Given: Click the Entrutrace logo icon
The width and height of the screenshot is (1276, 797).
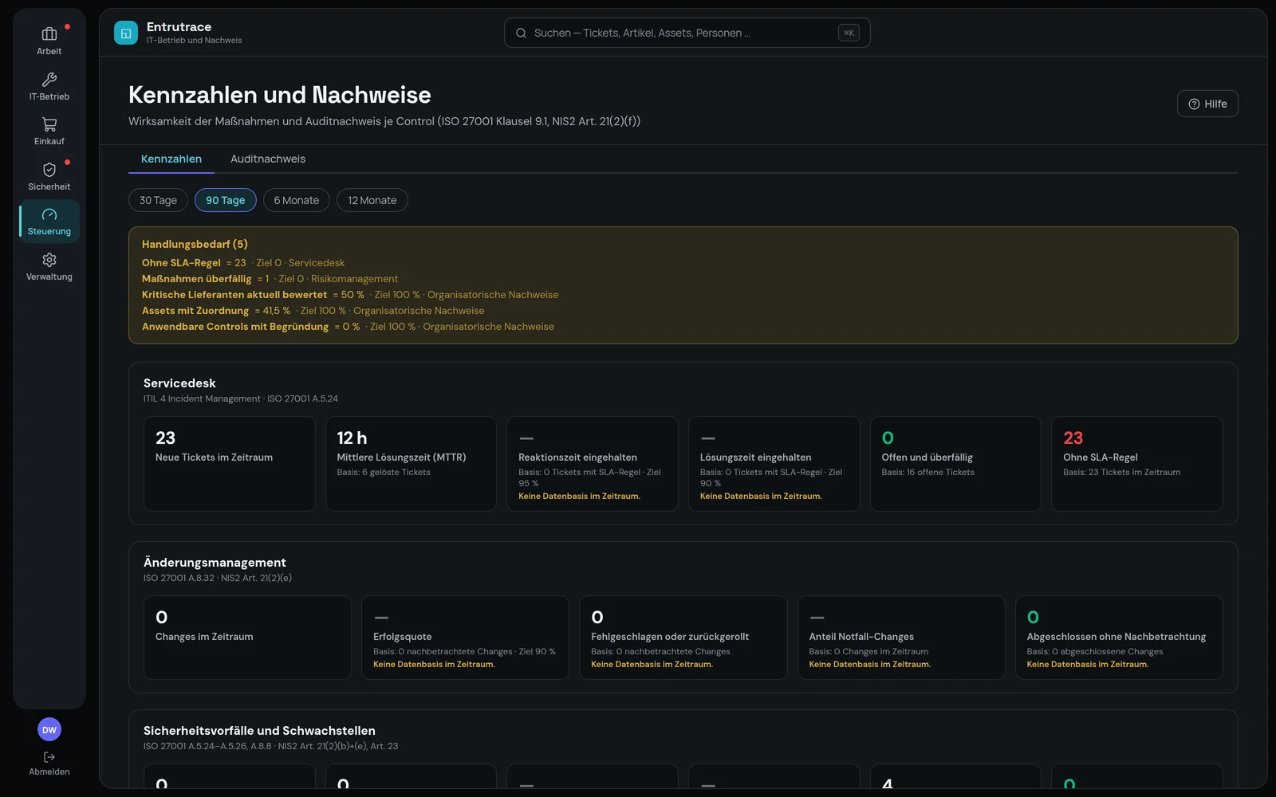Looking at the screenshot, I should pos(126,33).
